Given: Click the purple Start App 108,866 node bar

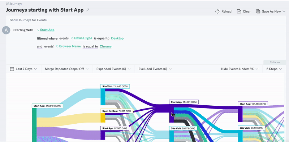Looking at the screenshot, I should point(240,114).
